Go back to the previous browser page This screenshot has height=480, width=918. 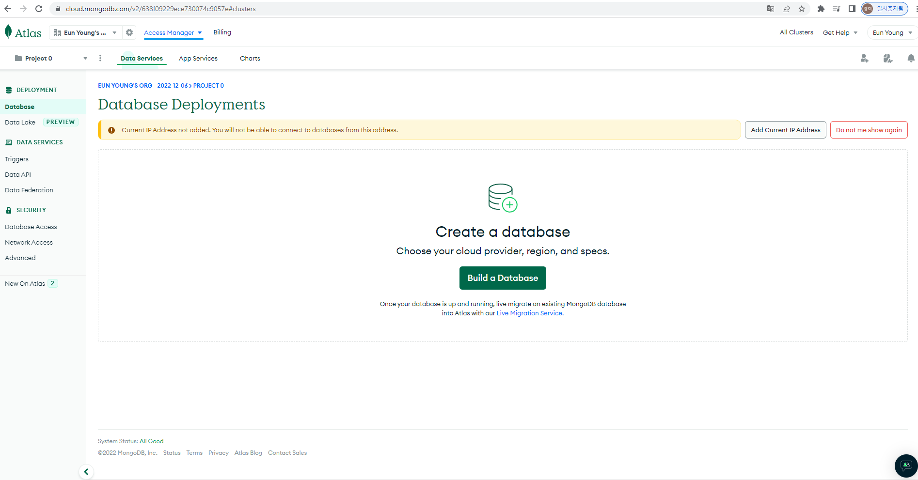[x=8, y=9]
